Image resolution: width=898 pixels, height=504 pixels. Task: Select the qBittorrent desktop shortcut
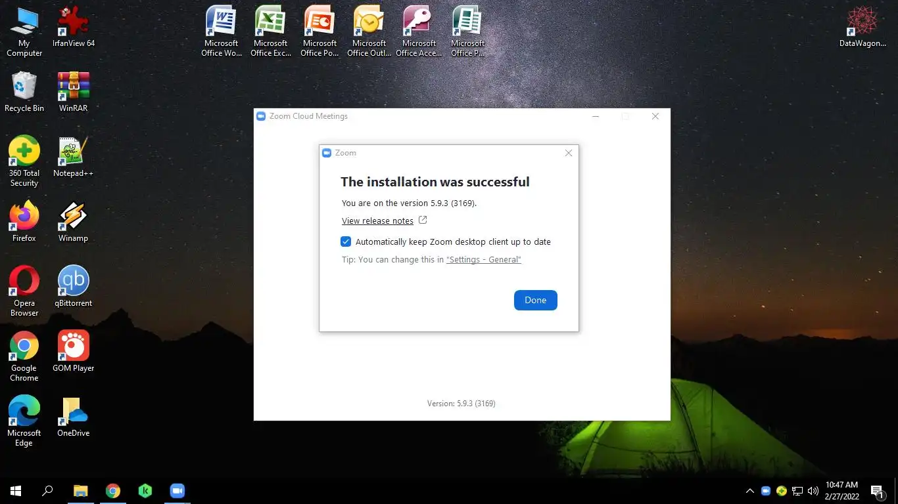[73, 287]
